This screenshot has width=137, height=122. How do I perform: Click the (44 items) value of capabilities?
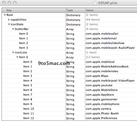click(93, 20)
